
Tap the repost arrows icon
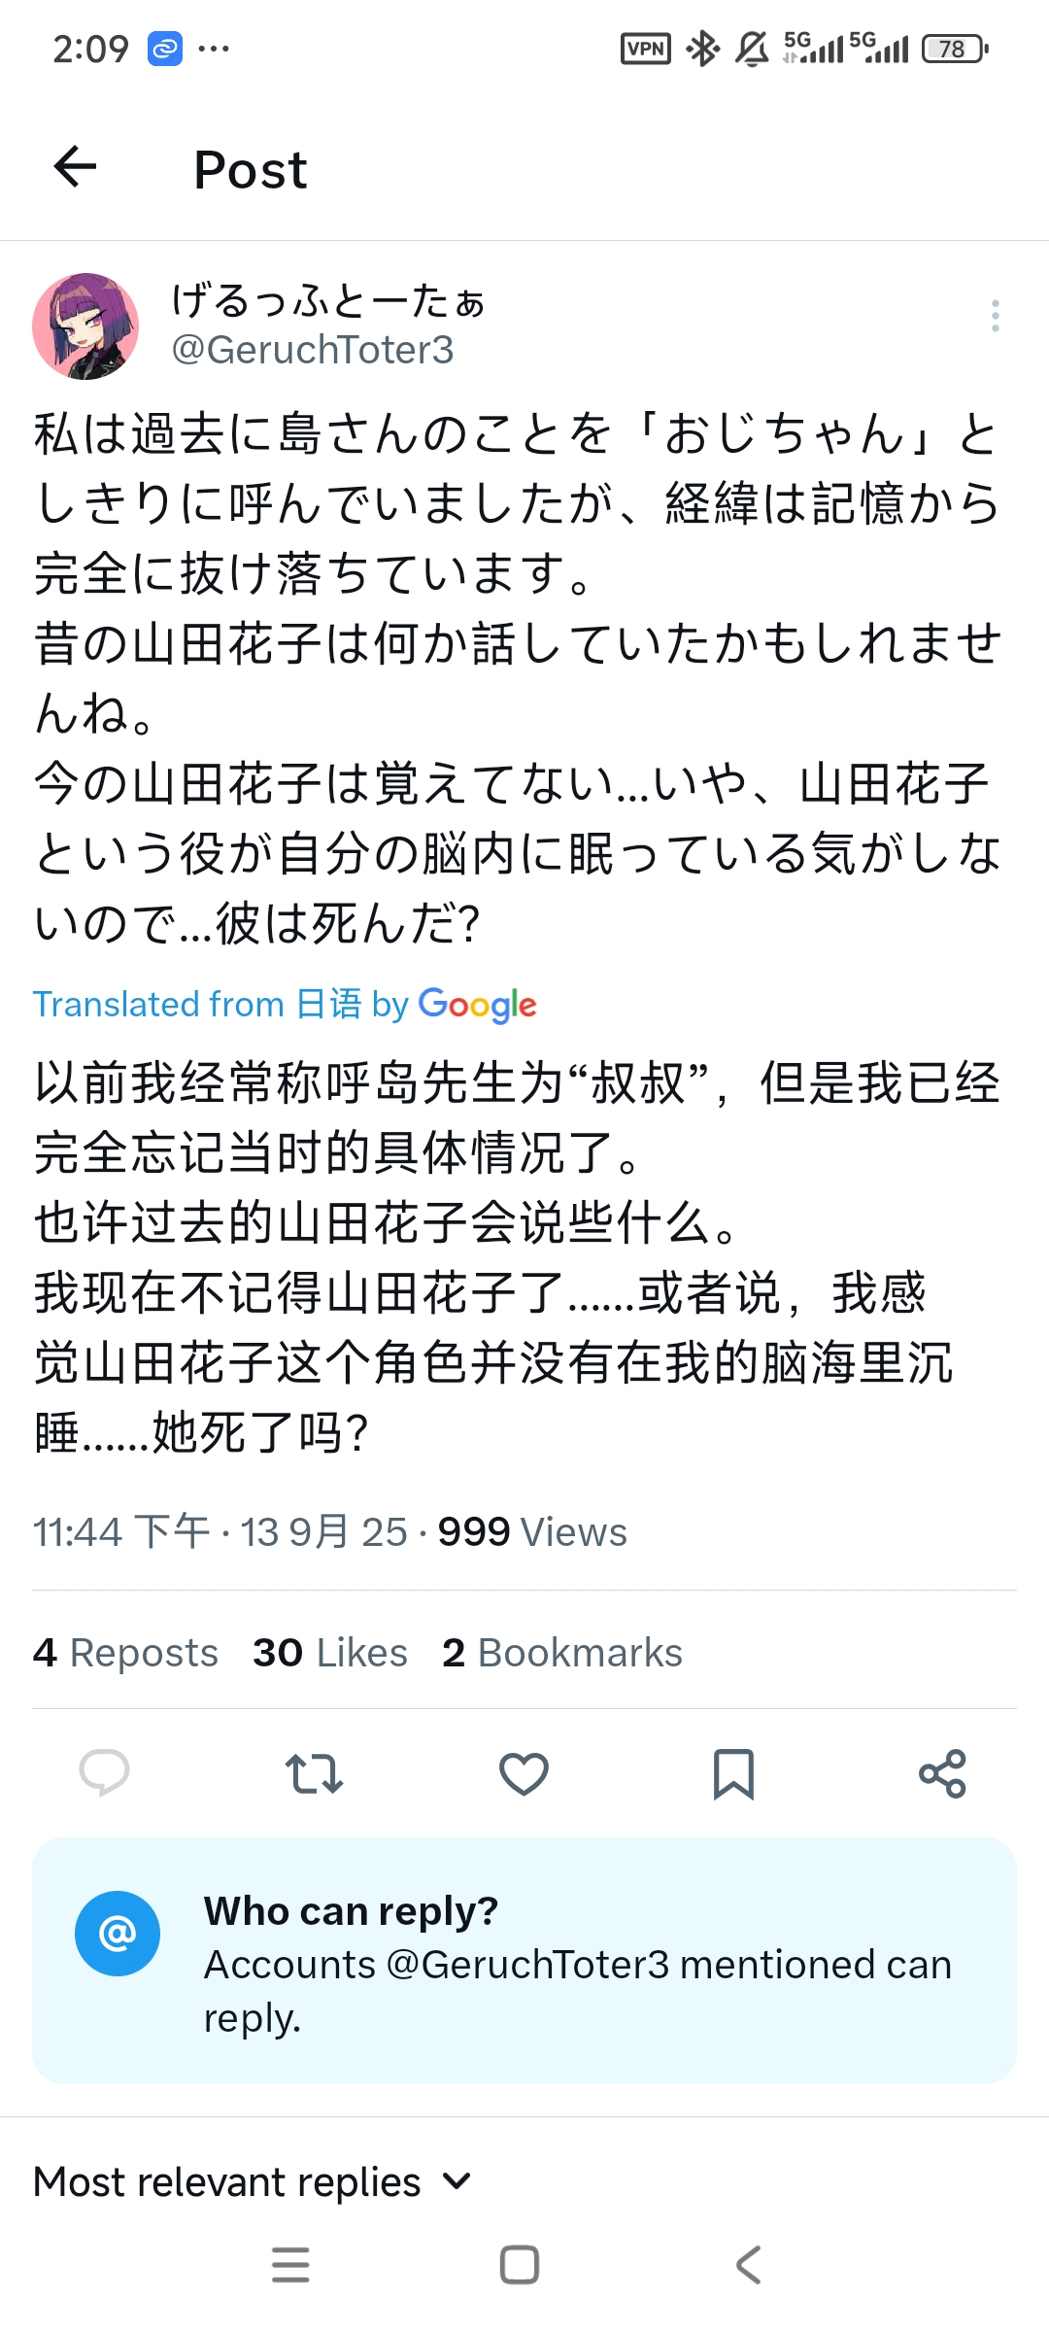point(314,1772)
